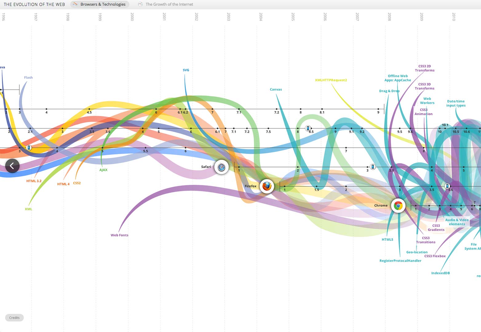The image size is (481, 332).
Task: Select the CSS3 Animation label
Action: (x=423, y=112)
